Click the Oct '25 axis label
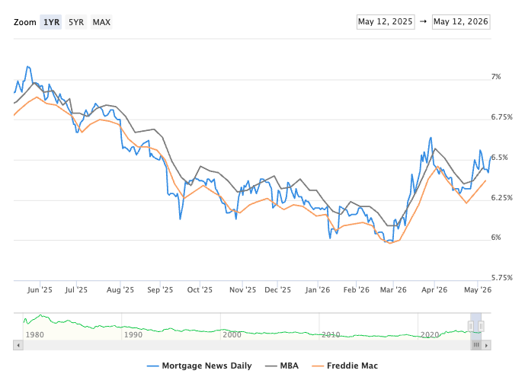The height and width of the screenshot is (380, 525). point(200,289)
